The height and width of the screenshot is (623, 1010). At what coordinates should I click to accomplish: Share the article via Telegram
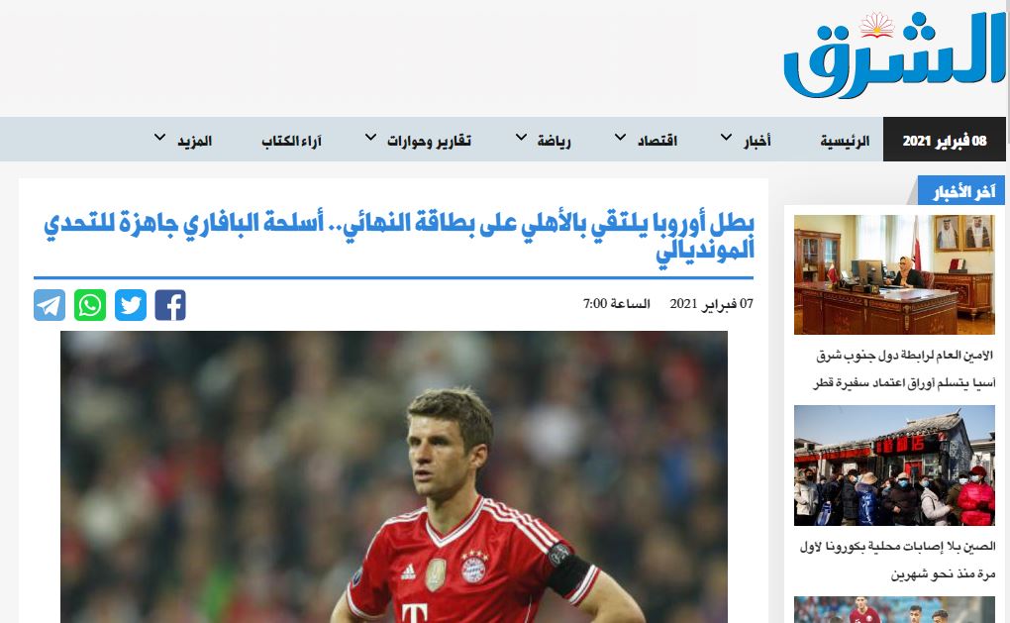click(x=50, y=305)
